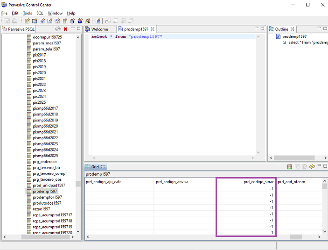
Task: Select the prodemp1597 table in tree
Action: [x=45, y=191]
